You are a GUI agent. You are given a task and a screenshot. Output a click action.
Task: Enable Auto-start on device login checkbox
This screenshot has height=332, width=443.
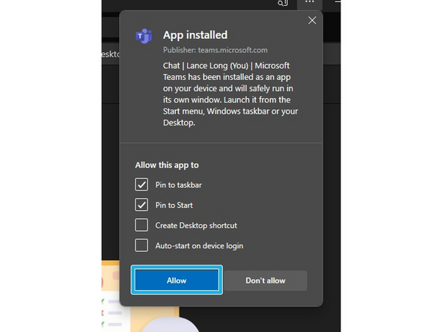(141, 245)
